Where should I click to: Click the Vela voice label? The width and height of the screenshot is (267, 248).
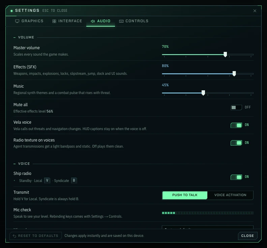[x=22, y=122]
